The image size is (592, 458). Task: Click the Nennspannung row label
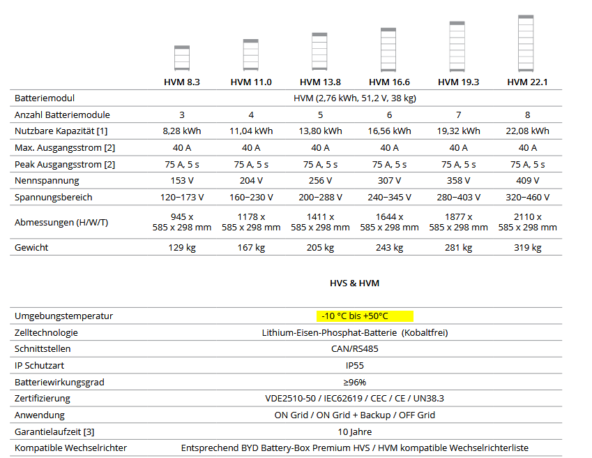[47, 181]
